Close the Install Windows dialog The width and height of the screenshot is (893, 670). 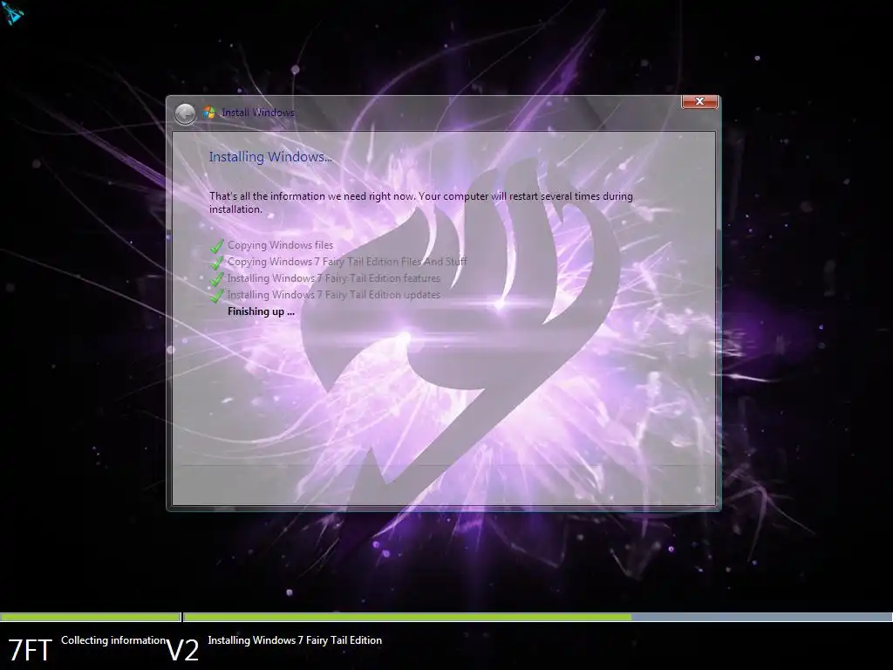699,101
